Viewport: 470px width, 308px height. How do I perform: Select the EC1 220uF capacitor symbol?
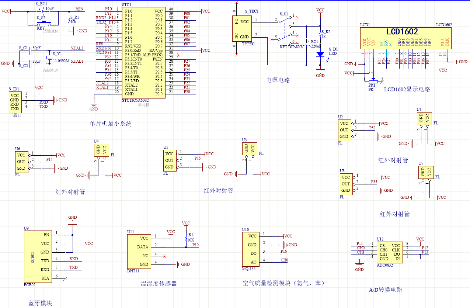[x=306, y=44]
